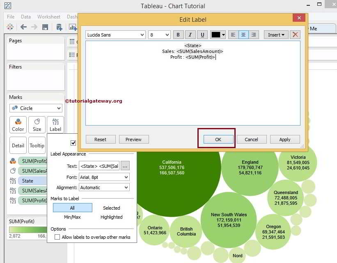Click the new data source icon
This screenshot has height=263, width=337.
59,27
